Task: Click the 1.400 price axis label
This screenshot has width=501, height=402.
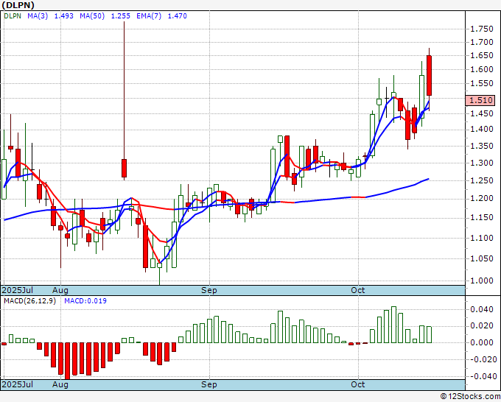Action: point(482,129)
